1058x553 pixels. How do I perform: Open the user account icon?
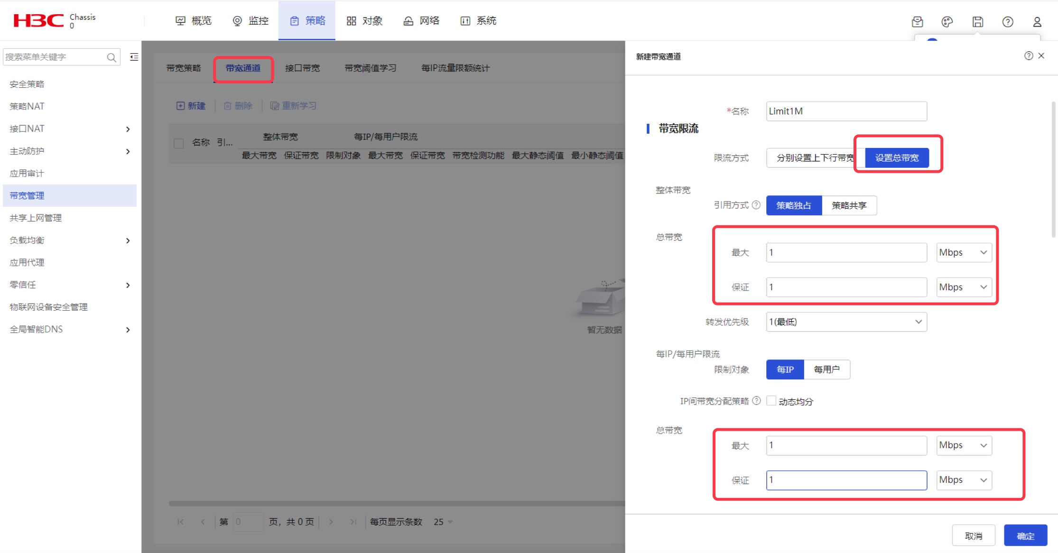tap(1037, 21)
